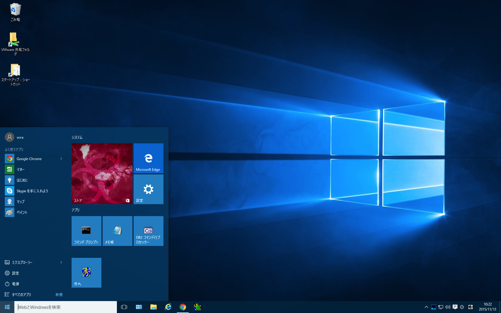
Task: Open the ストア live tile
Action: point(102,173)
